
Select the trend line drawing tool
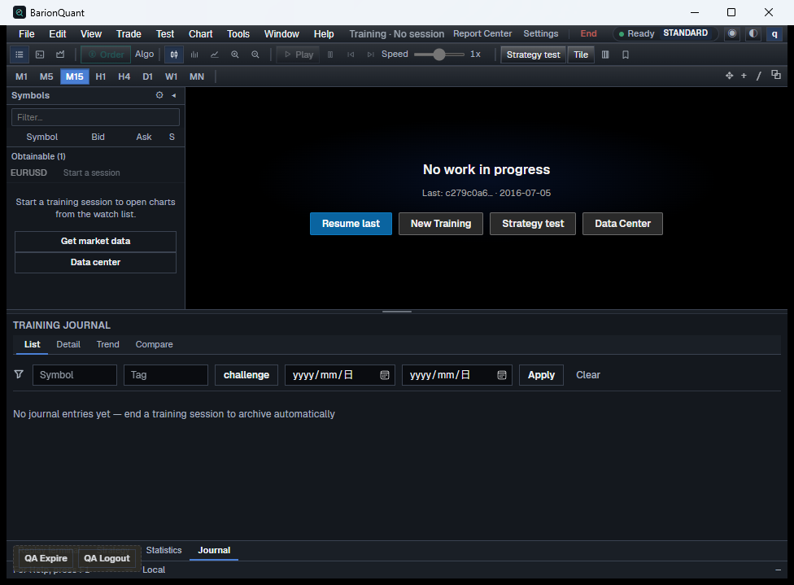point(758,76)
